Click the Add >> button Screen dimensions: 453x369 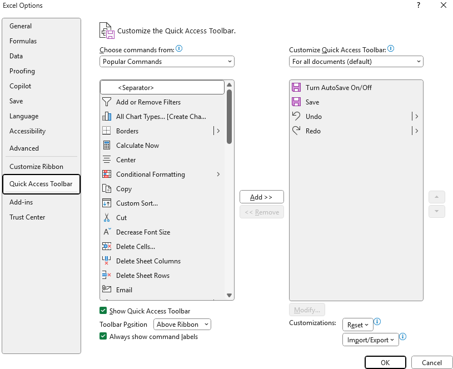[262, 197]
